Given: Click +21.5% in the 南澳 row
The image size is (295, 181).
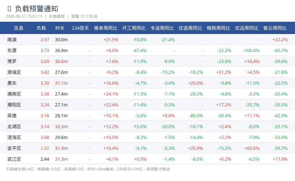Looking at the screenshot, I should (x=111, y=40).
